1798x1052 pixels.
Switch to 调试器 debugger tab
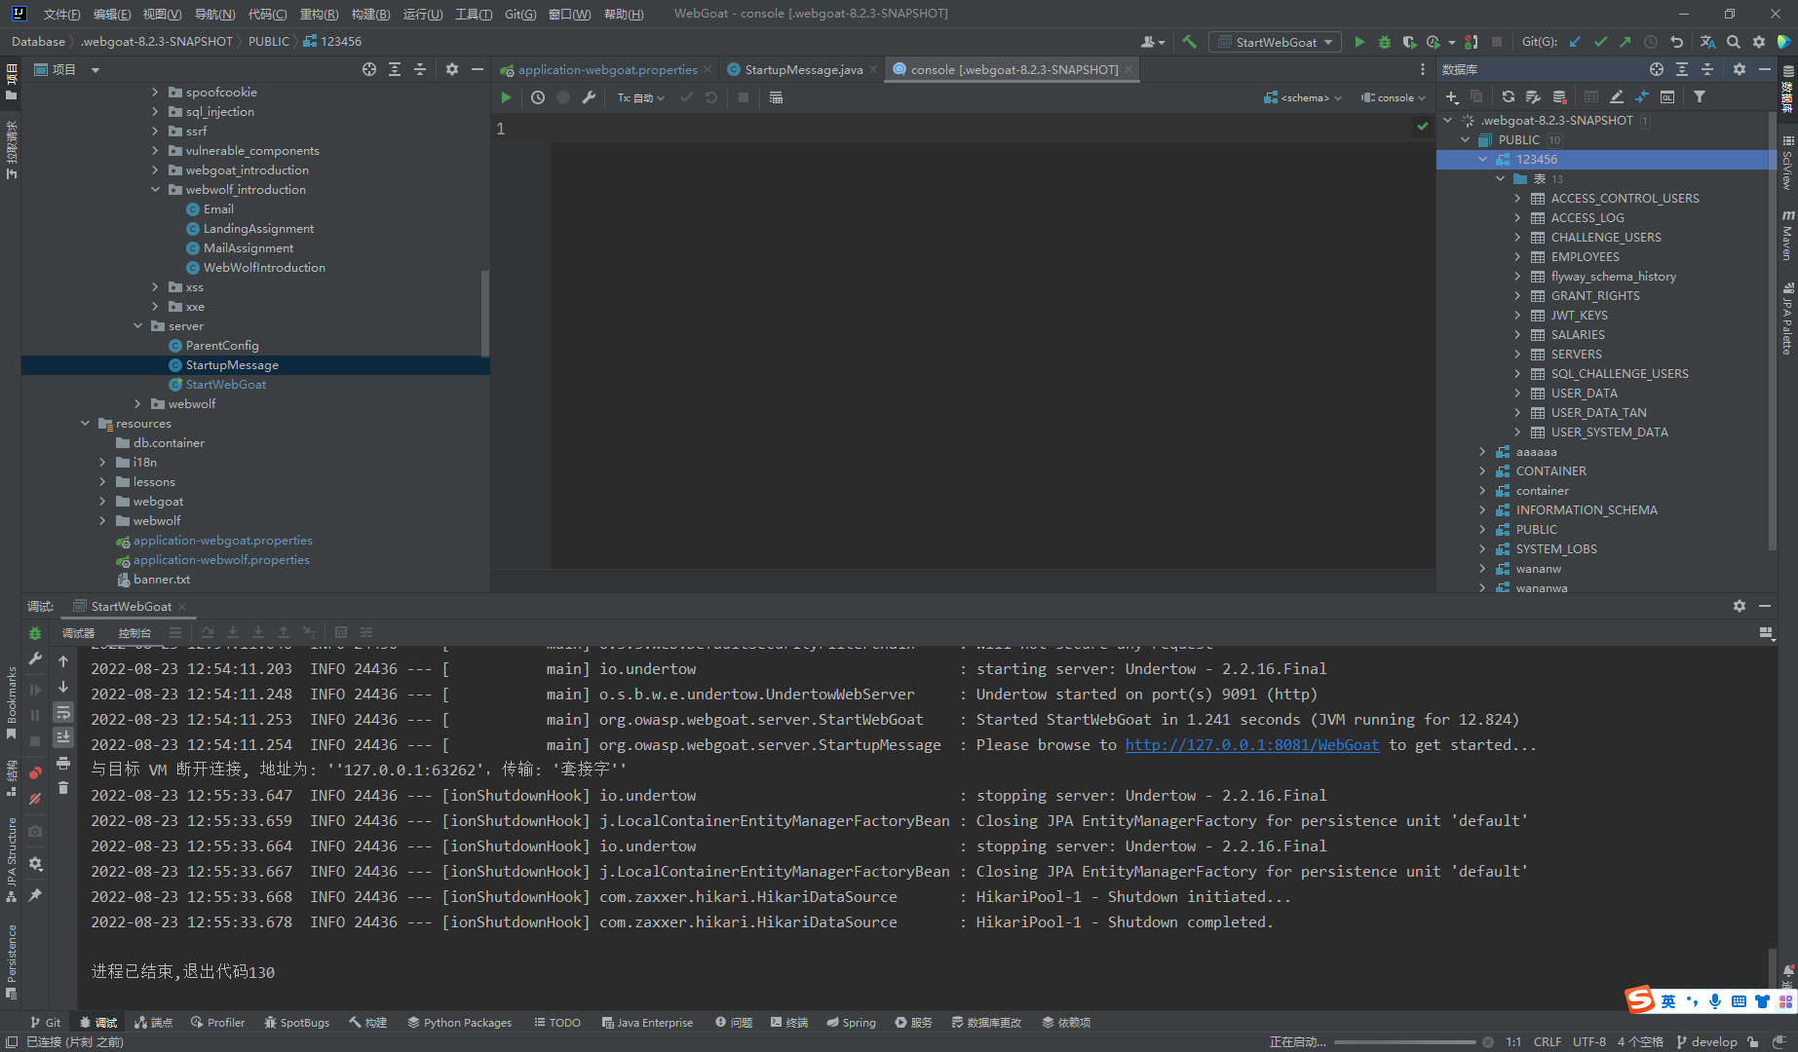[x=78, y=632]
